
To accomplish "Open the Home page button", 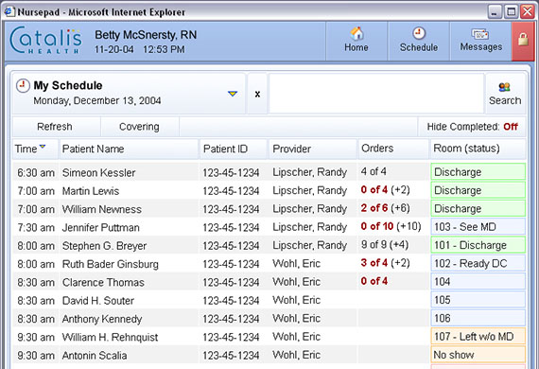I will click(356, 41).
